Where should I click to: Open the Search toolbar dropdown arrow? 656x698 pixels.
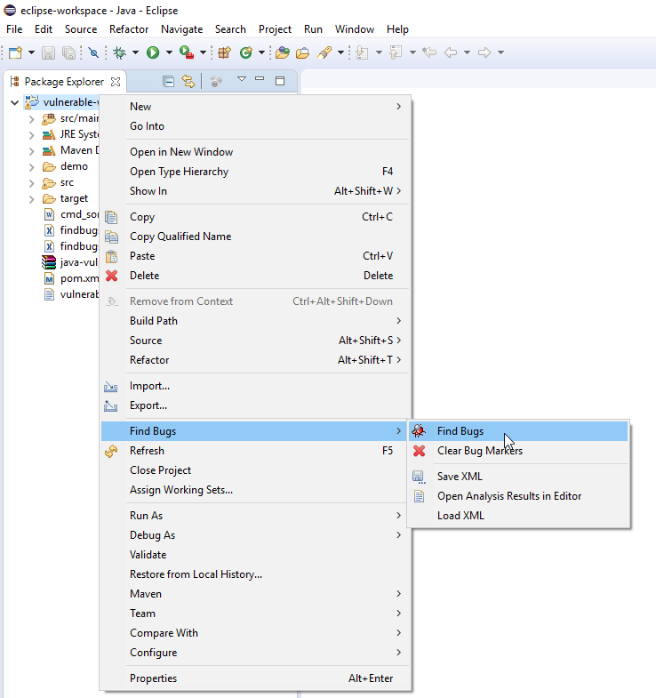point(341,52)
